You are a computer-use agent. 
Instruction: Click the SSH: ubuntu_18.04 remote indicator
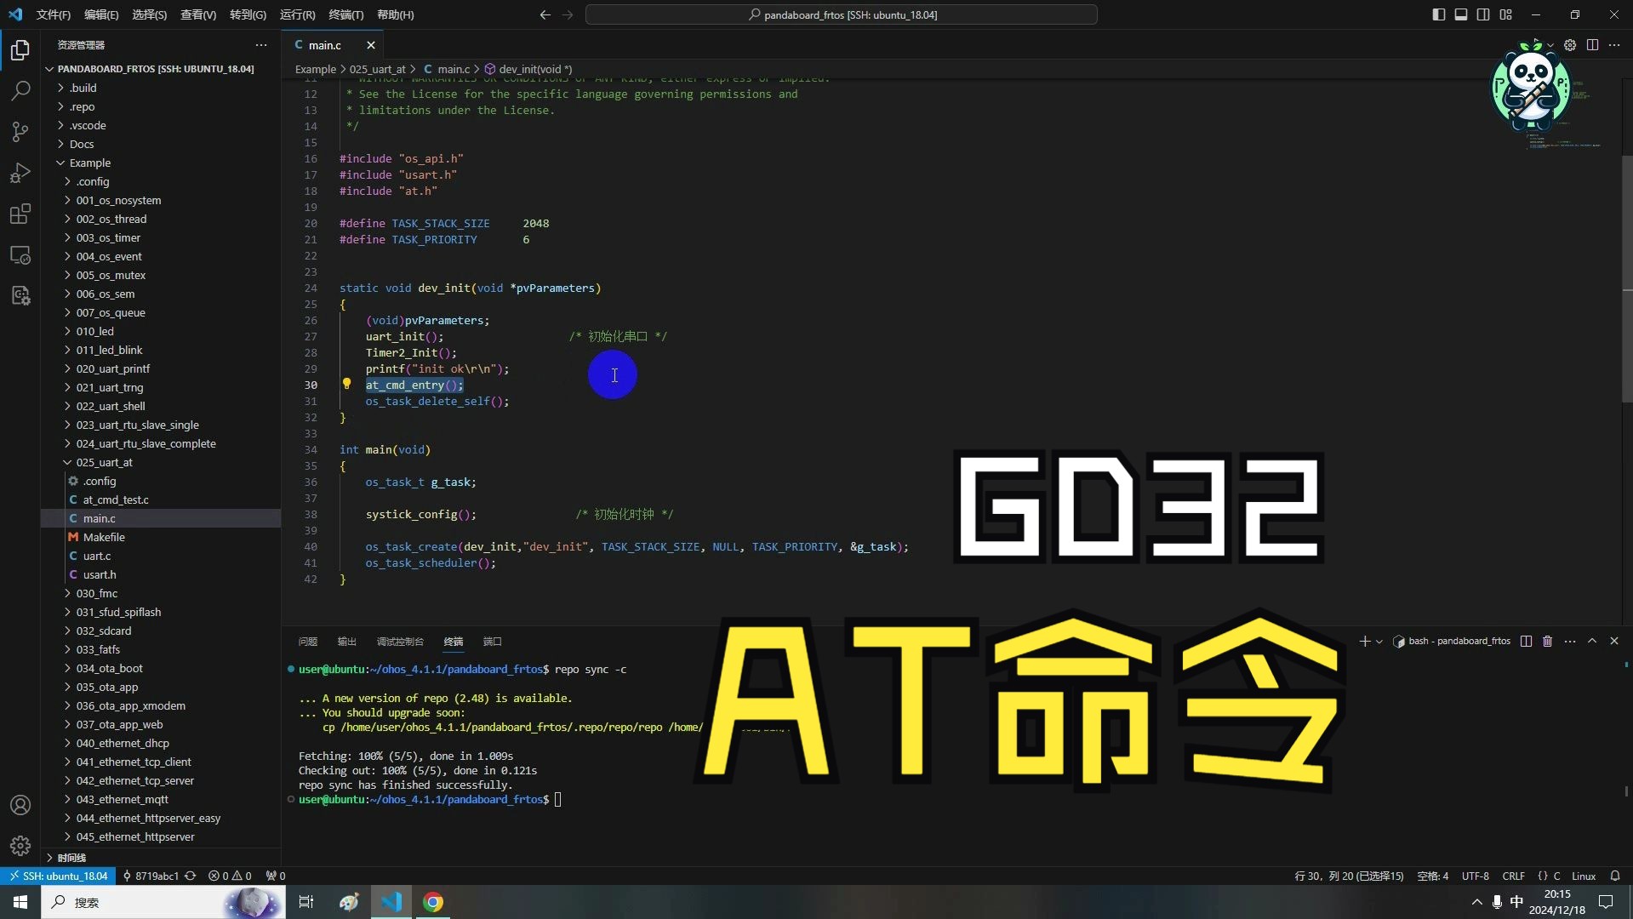59,876
